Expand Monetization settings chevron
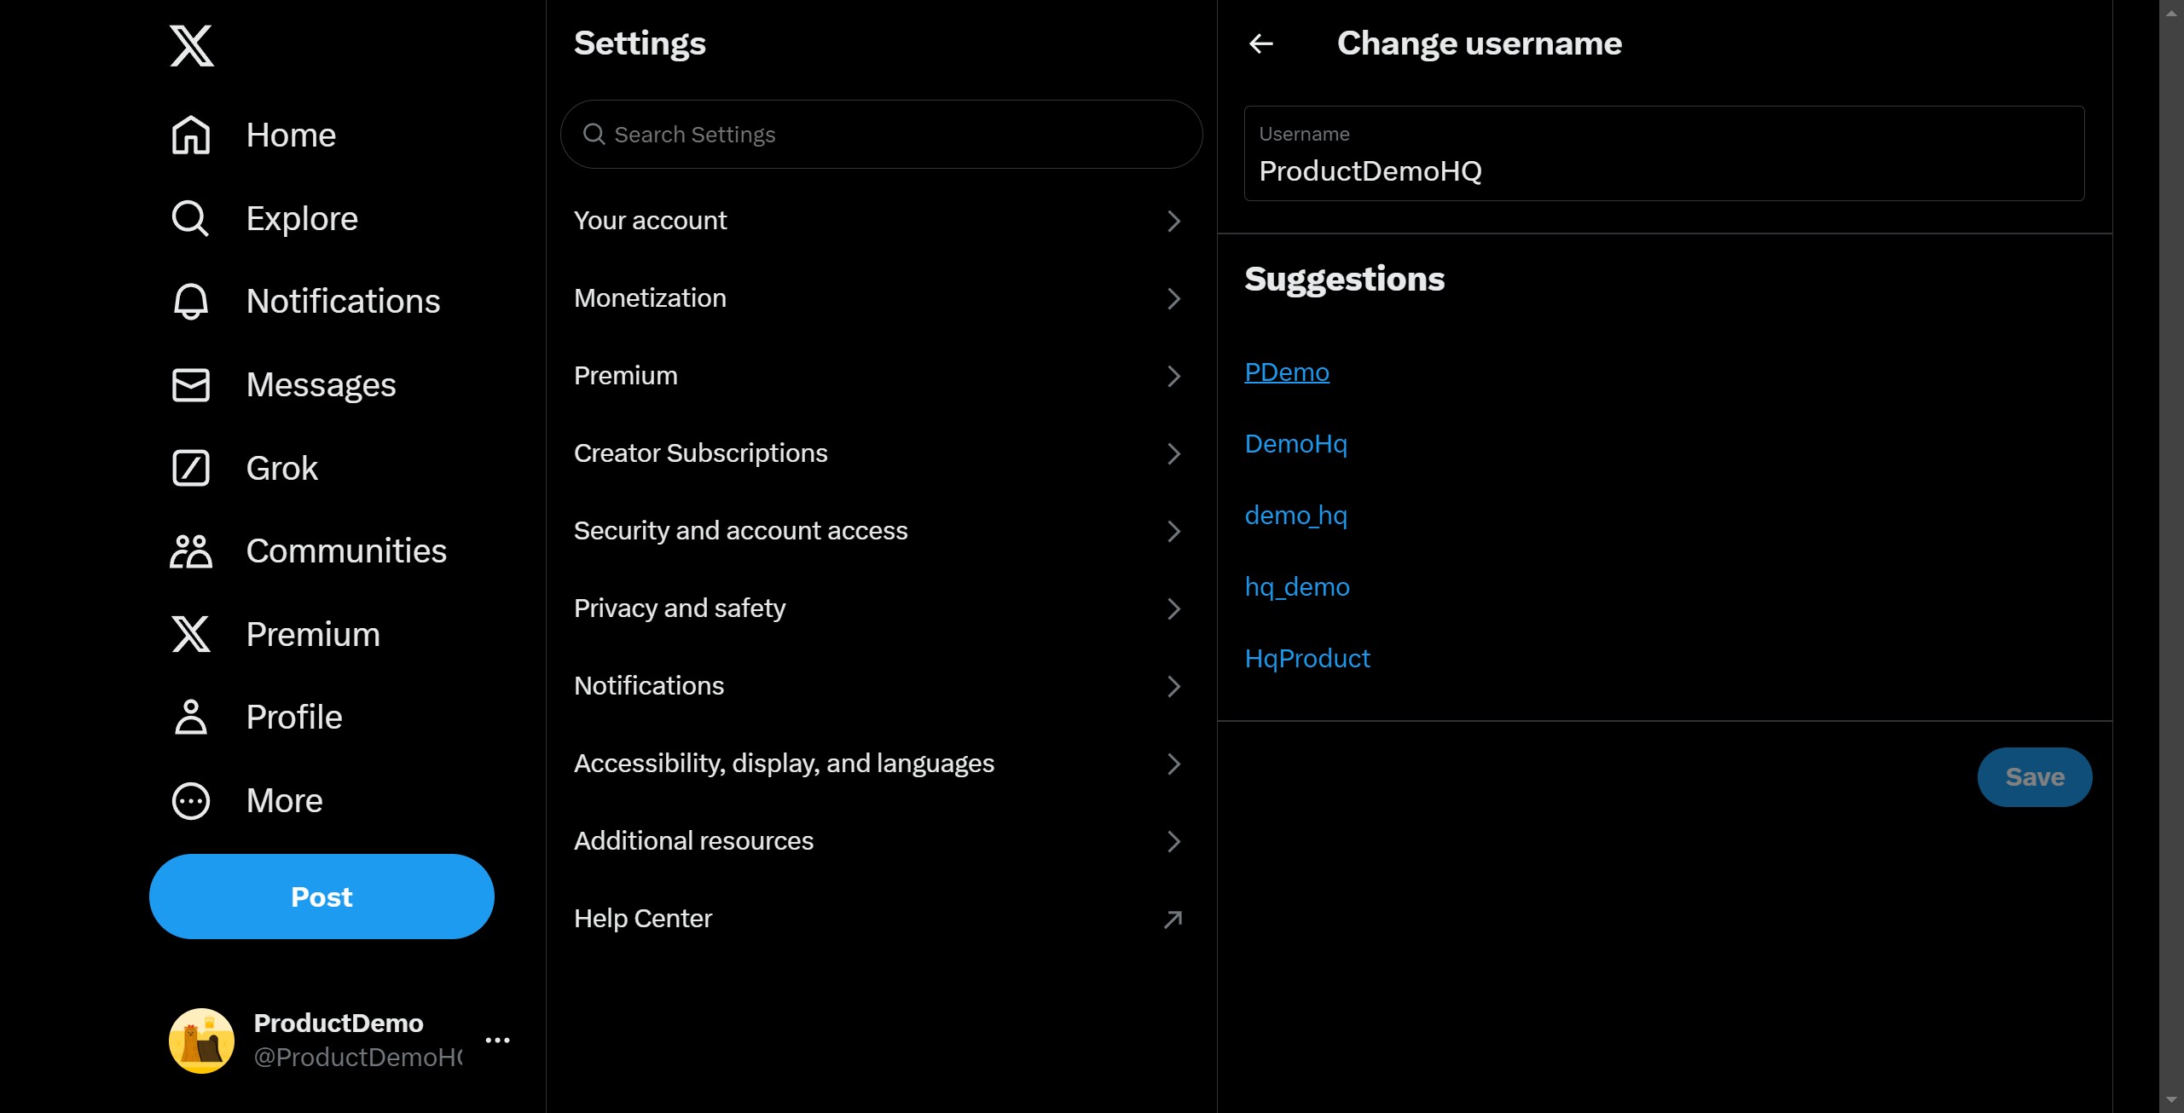 tap(1174, 299)
